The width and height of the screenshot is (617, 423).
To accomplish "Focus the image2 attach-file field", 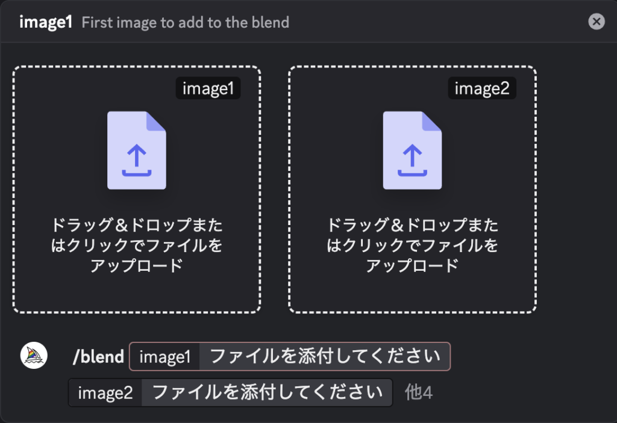I will (x=267, y=393).
